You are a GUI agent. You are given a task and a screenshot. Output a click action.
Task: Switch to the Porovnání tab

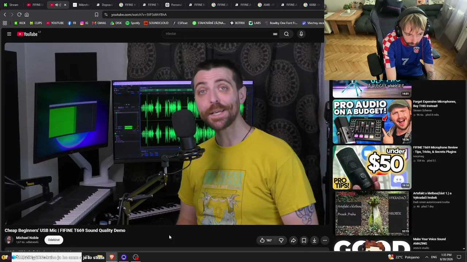pyautogui.click(x=174, y=5)
